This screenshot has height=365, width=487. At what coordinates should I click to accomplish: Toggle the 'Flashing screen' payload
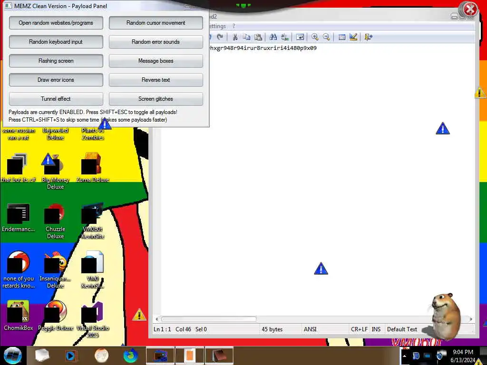click(x=56, y=61)
